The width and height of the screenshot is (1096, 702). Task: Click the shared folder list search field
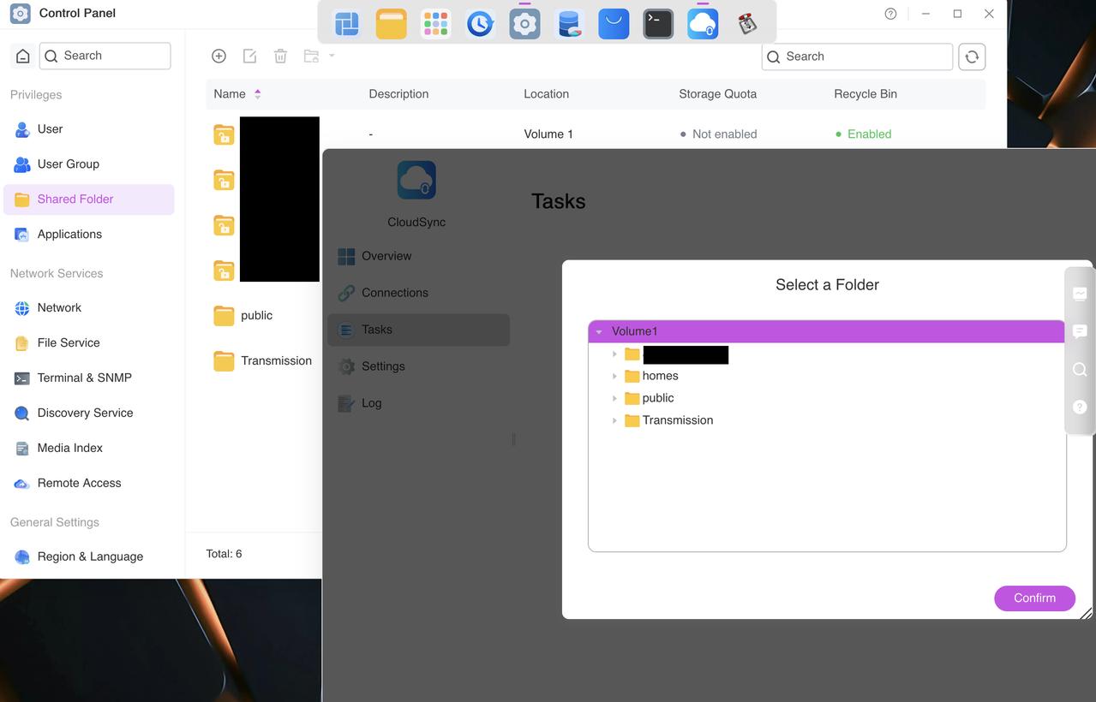pos(857,57)
